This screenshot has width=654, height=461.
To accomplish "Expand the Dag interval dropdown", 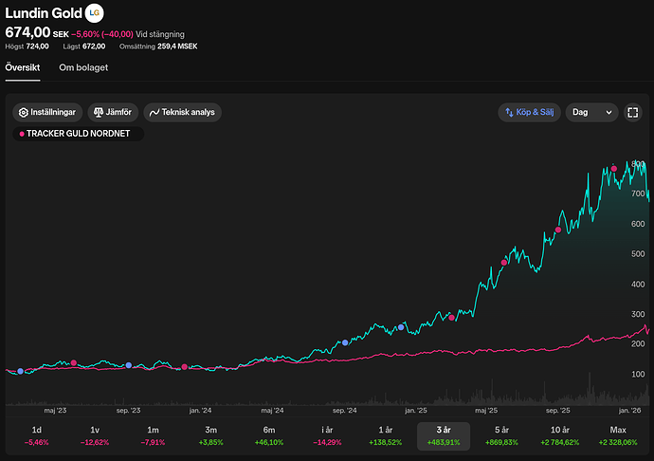I will pos(591,112).
